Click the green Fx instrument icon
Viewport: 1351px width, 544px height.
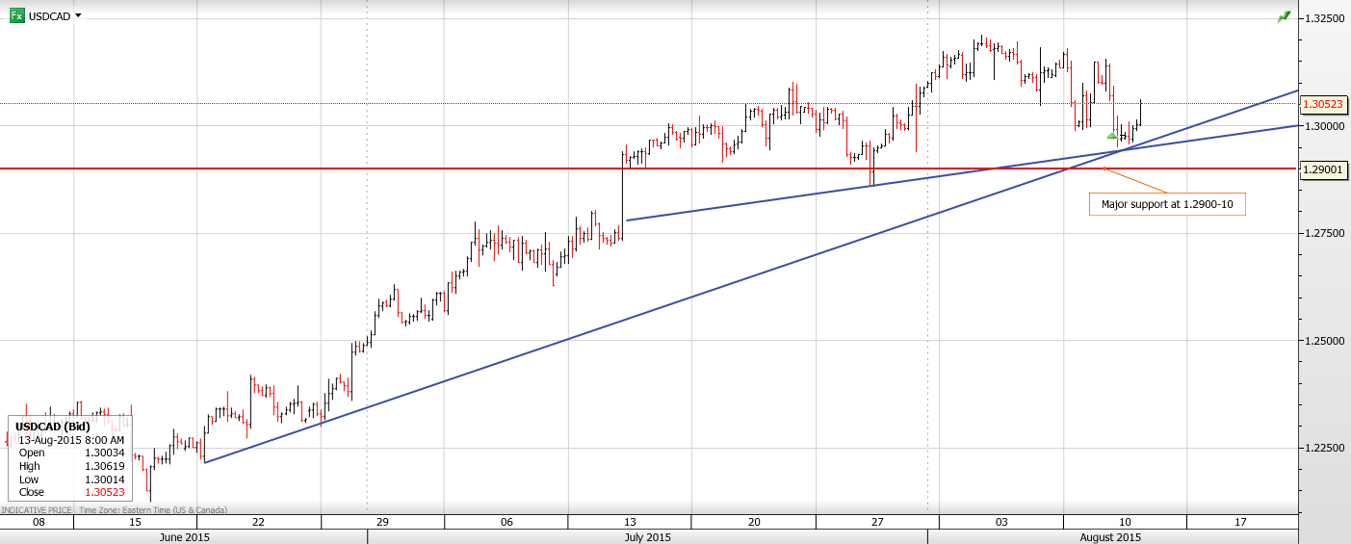click(16, 15)
